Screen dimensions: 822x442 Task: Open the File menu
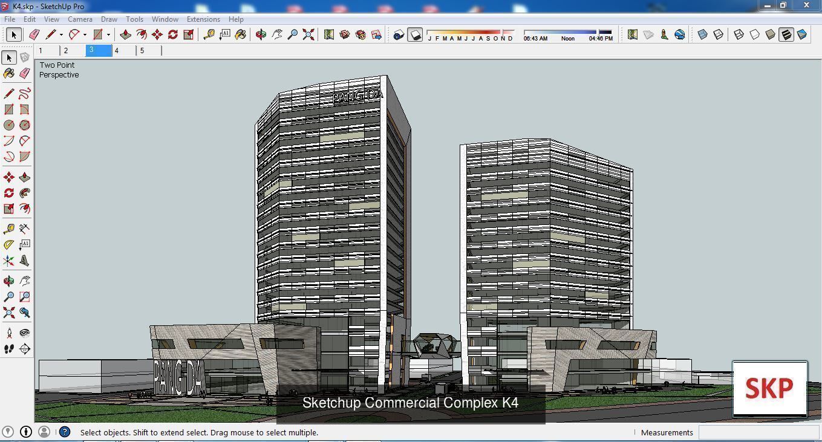[x=10, y=19]
